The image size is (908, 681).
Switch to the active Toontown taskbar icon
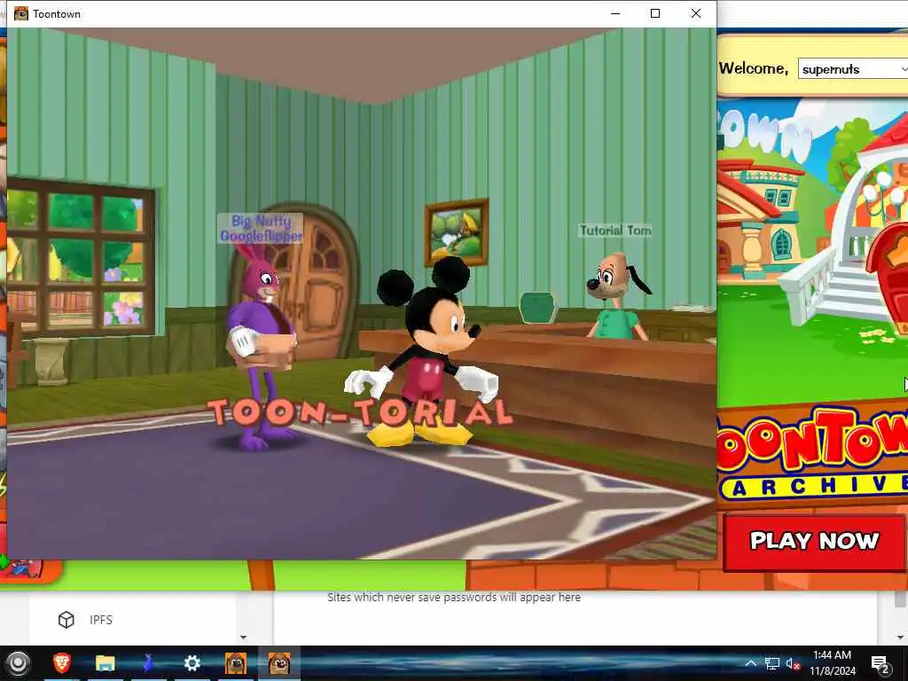279,663
